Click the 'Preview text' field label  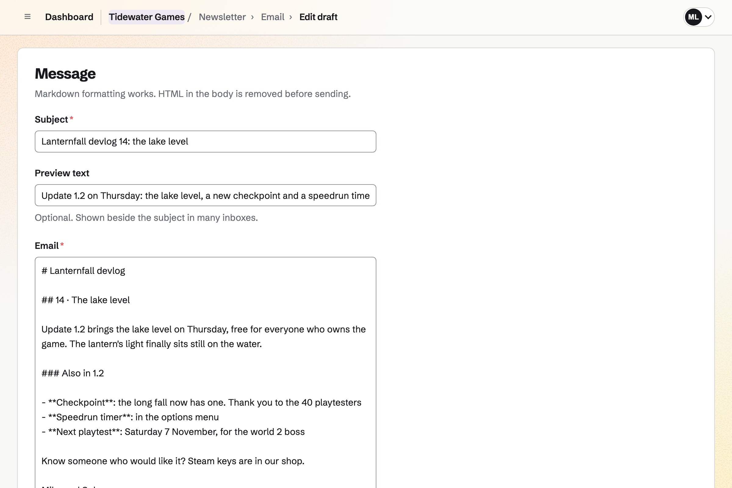(62, 173)
